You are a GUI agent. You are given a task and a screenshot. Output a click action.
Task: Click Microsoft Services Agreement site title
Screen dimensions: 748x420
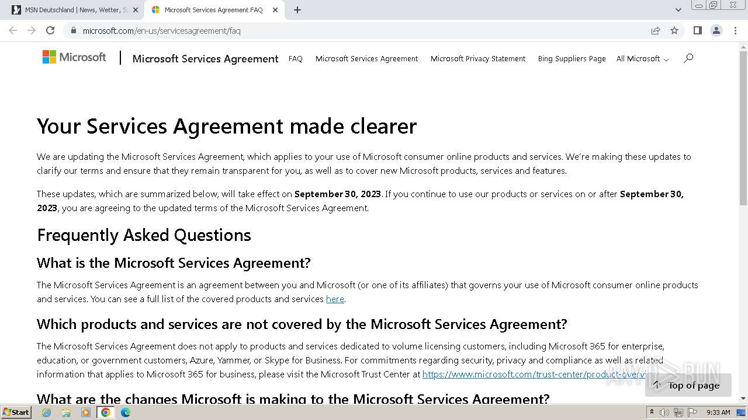coord(205,58)
